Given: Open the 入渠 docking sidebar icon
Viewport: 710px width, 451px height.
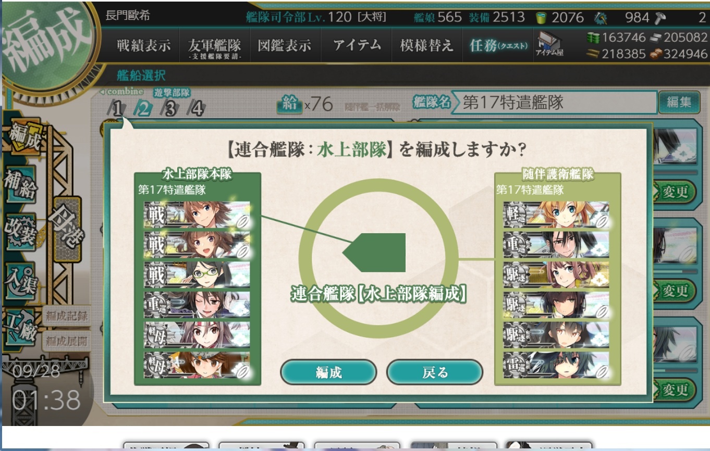Looking at the screenshot, I should [x=21, y=281].
